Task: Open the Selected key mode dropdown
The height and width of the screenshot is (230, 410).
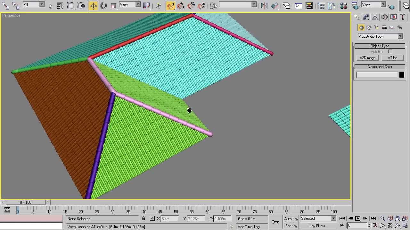Action: 333,218
